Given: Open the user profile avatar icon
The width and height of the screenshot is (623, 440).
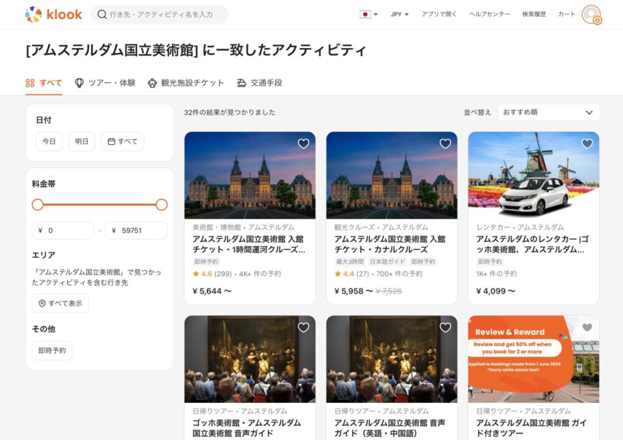Looking at the screenshot, I should (591, 15).
